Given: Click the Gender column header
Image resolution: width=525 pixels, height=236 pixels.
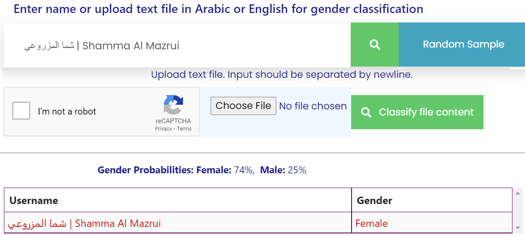Looking at the screenshot, I should pos(374,200).
